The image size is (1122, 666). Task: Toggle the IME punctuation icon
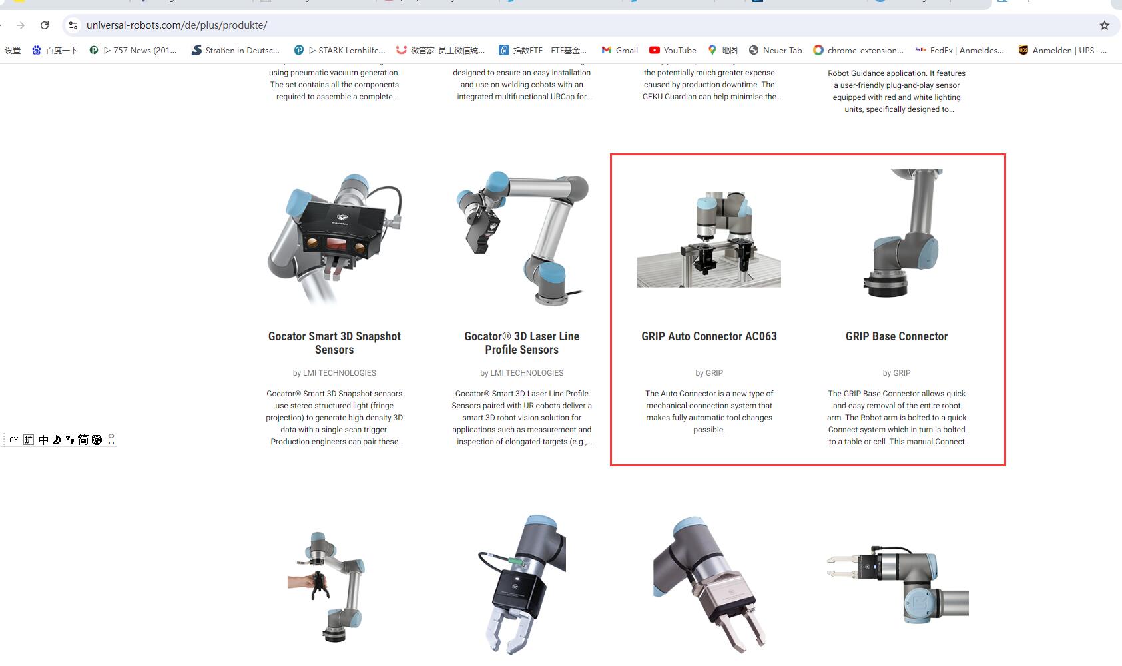click(x=70, y=440)
